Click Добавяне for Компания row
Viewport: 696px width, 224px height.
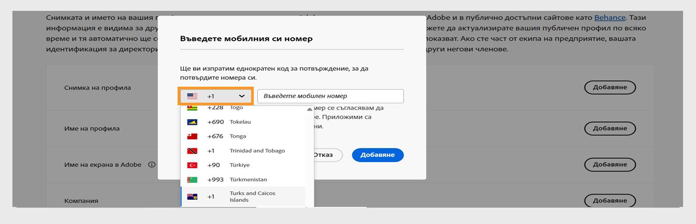click(x=610, y=200)
